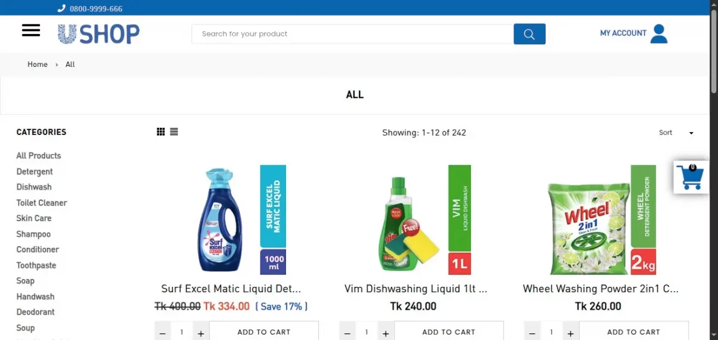Add Surf Excel Matic Liquid to cart
This screenshot has height=340, width=718.
point(264,332)
